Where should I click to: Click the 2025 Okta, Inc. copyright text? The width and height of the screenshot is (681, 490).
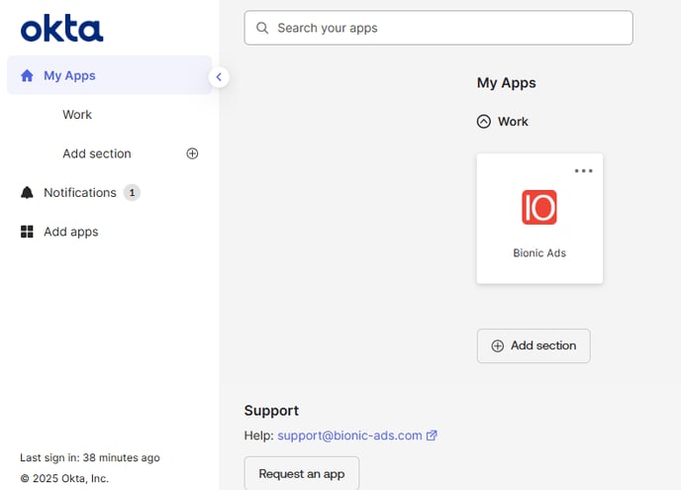click(x=64, y=478)
